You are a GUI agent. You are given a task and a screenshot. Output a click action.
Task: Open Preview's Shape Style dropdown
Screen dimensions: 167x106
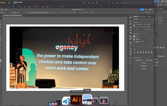coord(43,7)
